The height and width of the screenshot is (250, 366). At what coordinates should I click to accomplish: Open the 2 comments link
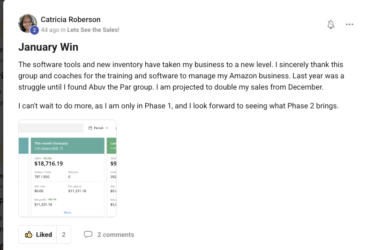coord(115,235)
